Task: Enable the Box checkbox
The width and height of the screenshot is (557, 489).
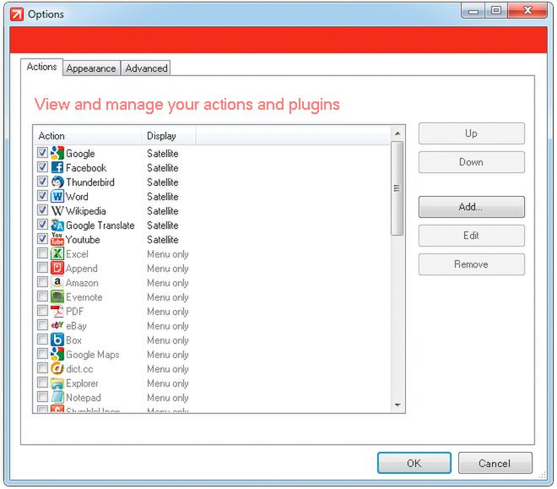Action: coord(42,339)
